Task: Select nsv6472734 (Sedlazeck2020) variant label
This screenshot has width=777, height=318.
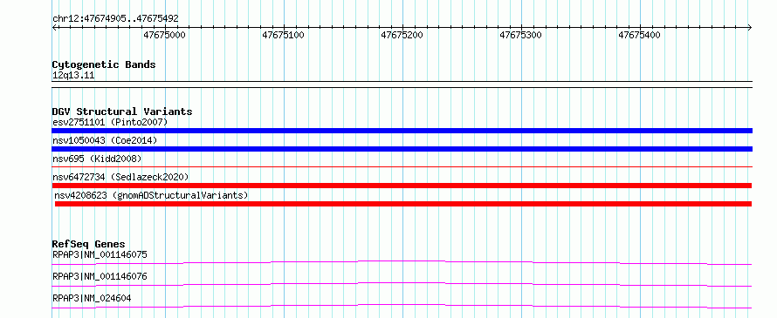Action: (120, 177)
